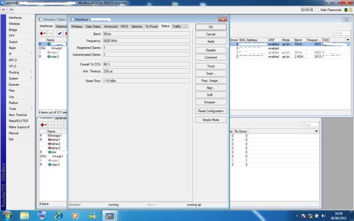Open the column dropdown arrow in Wireless Tables

[348, 40]
